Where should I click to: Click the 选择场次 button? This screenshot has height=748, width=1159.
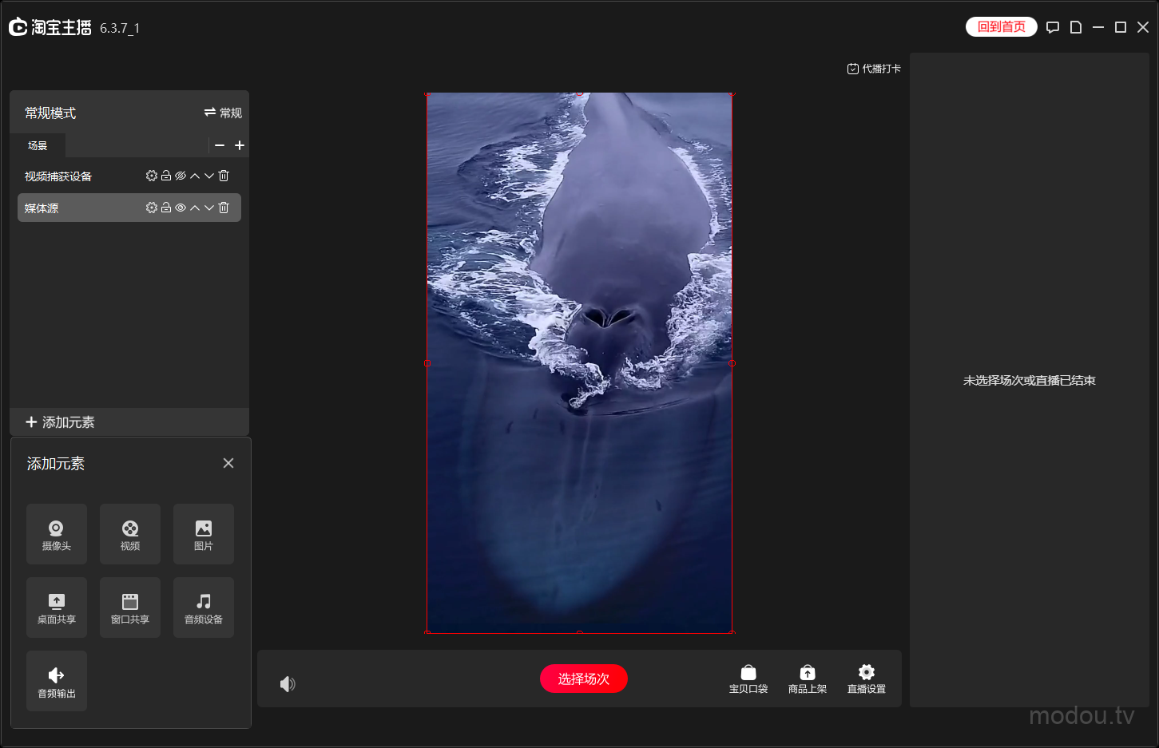pos(583,679)
